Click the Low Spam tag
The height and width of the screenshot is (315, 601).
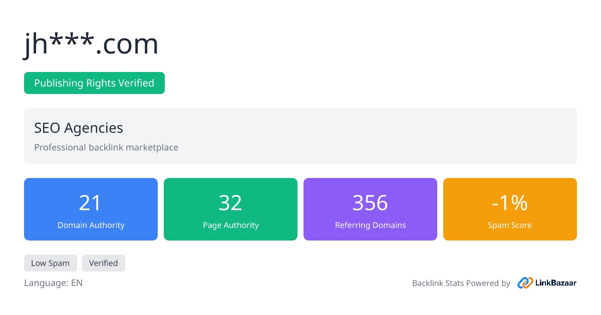click(x=50, y=263)
